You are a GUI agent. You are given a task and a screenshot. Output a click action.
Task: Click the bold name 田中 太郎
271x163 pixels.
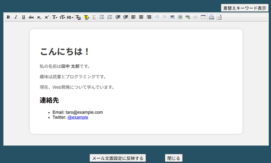70,66
